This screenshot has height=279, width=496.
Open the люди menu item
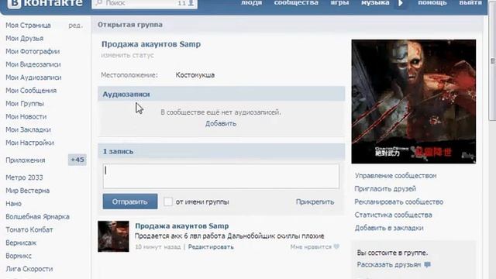[x=251, y=3]
